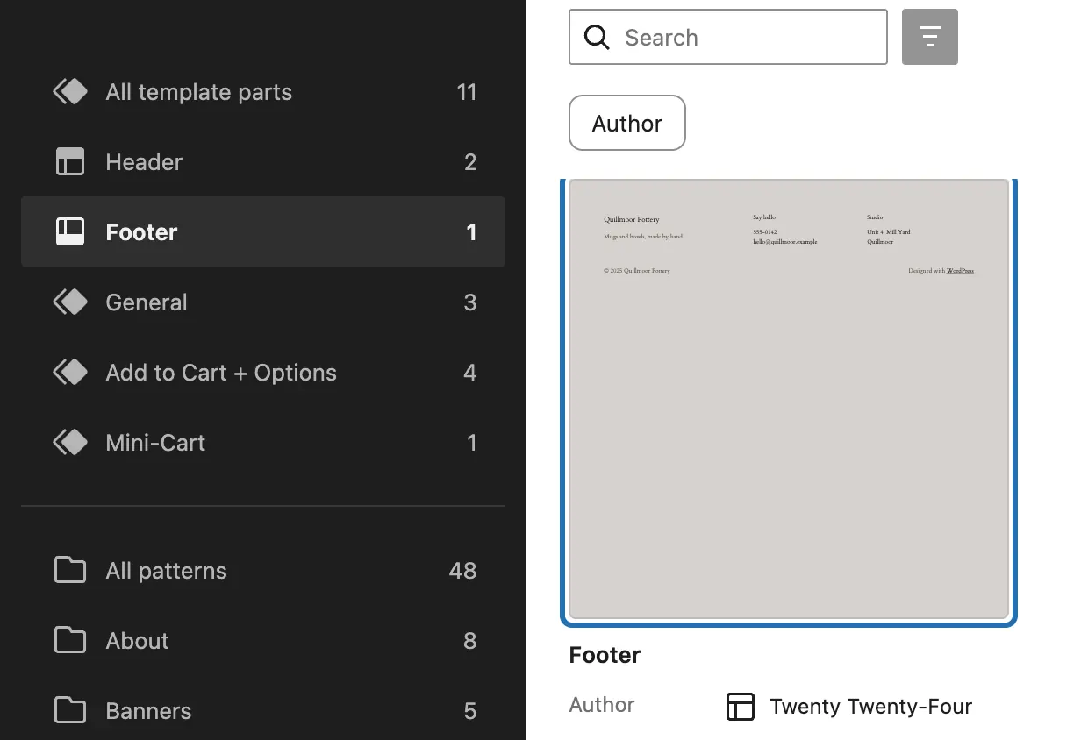Click the General template part icon
The height and width of the screenshot is (740, 1088).
coord(70,302)
